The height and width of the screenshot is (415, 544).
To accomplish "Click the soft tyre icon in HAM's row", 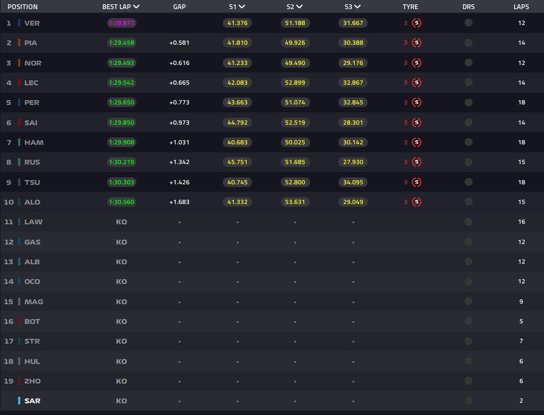I will (417, 142).
